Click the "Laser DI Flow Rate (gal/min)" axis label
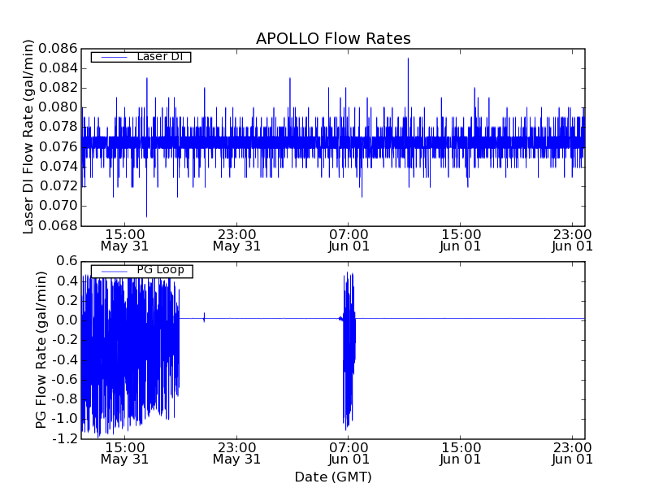The image size is (650, 488). click(x=28, y=137)
